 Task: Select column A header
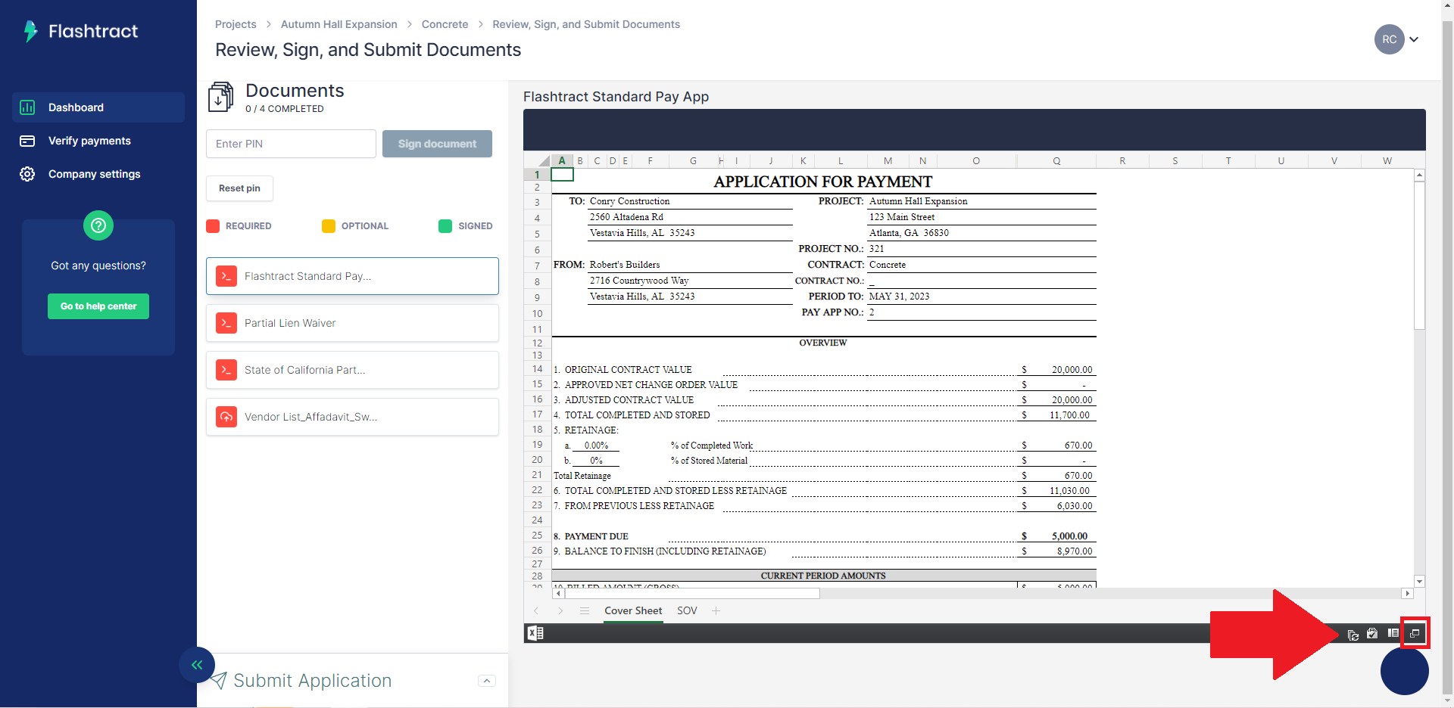point(562,160)
